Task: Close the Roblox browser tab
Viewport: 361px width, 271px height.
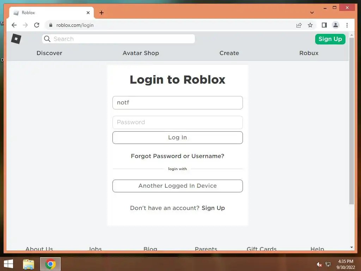Action: point(88,13)
